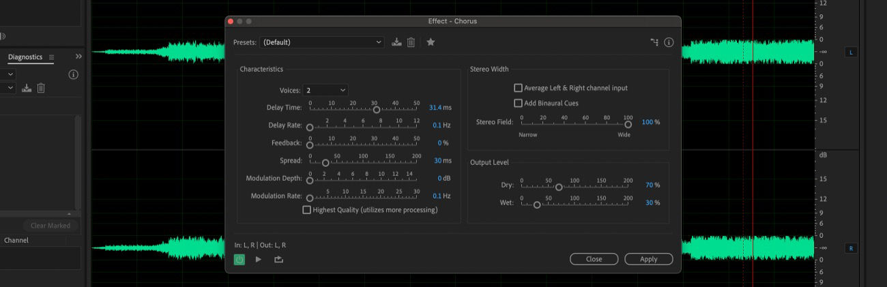The width and height of the screenshot is (887, 287).
Task: Open the Diagnostics panel hamburger menu
Action: pos(51,57)
